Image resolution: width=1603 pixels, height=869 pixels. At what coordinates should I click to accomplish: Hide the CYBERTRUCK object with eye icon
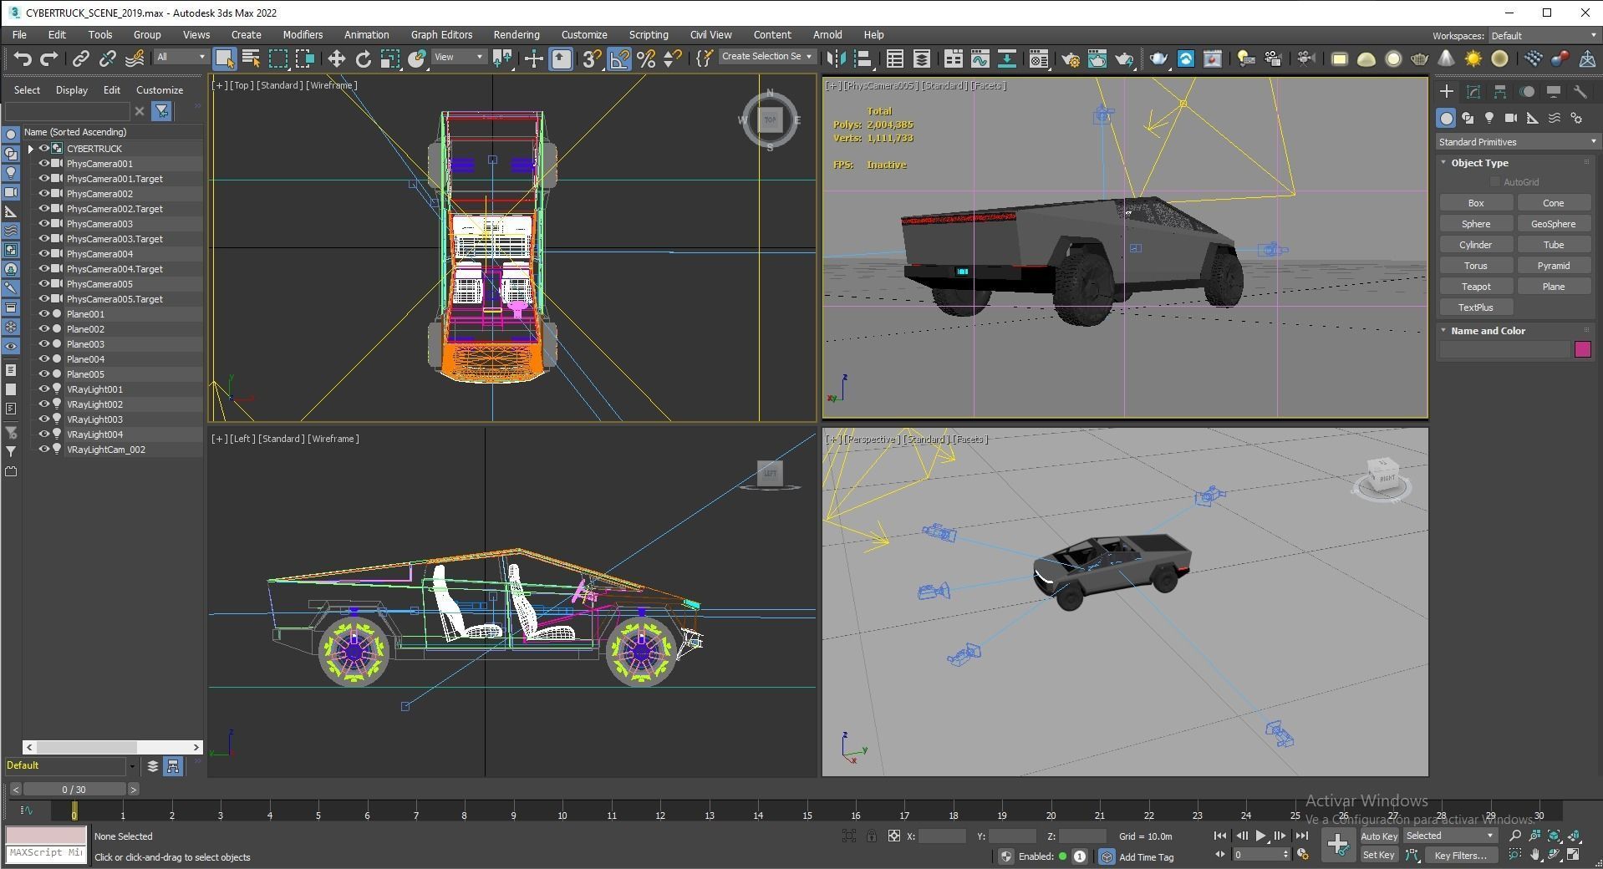(x=44, y=149)
